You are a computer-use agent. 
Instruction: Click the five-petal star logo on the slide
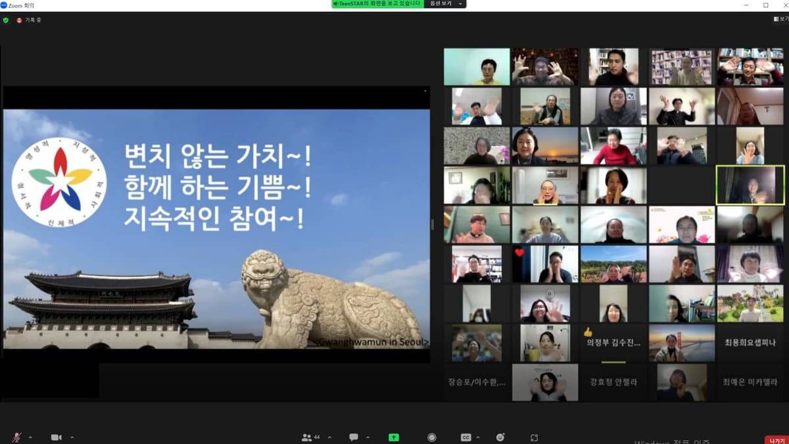(x=60, y=180)
